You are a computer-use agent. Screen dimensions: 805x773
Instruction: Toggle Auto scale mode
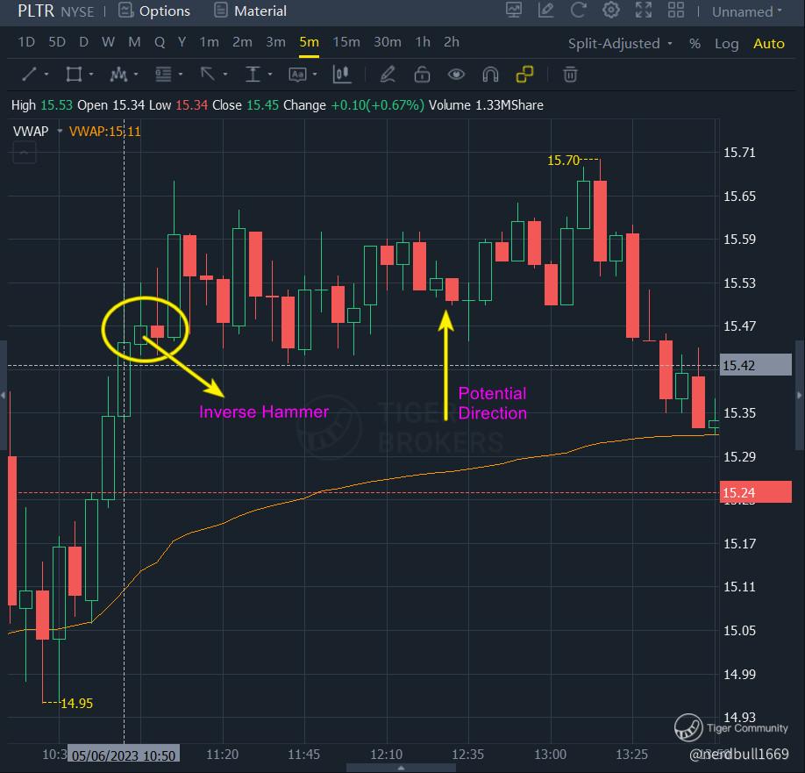768,44
